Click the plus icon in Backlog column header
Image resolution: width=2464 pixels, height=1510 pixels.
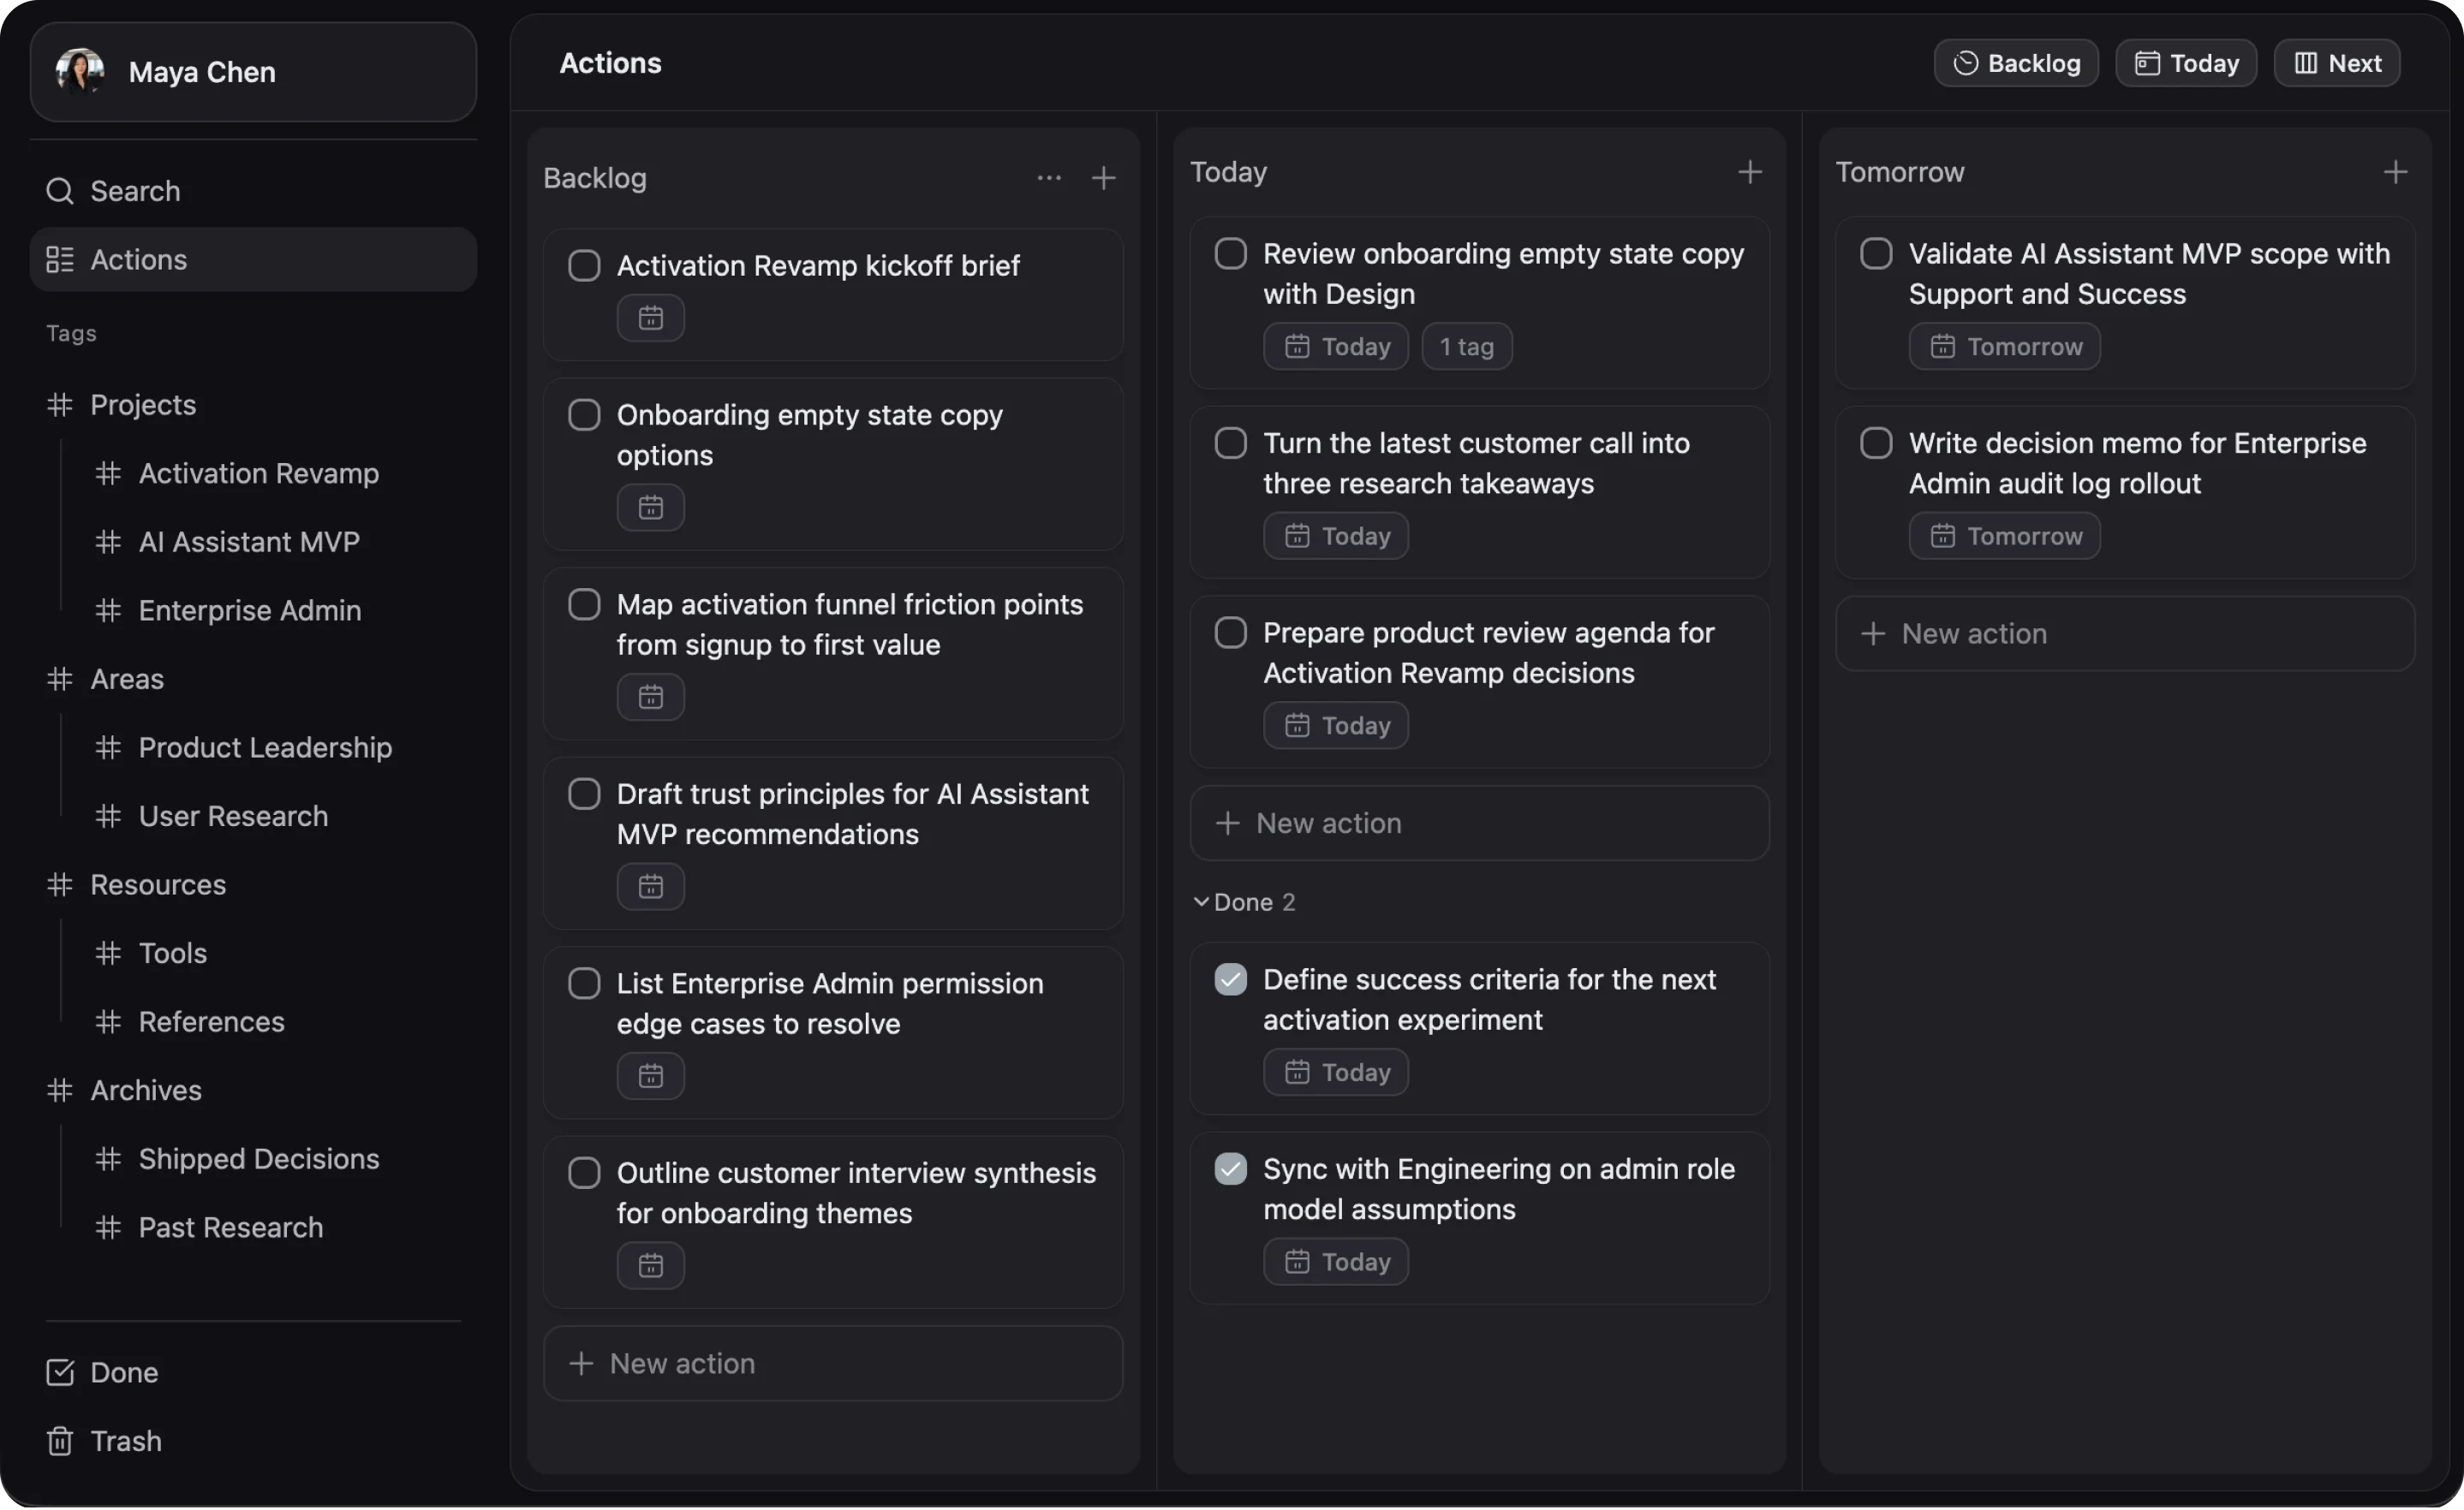pyautogui.click(x=1104, y=178)
